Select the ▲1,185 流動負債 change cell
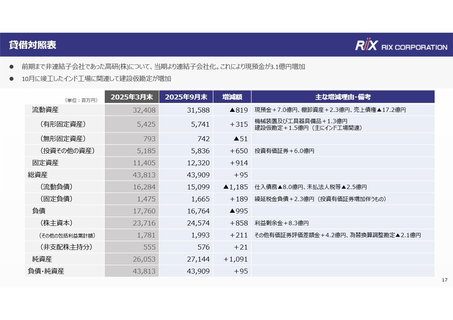Viewport: 453px width, 320px height. point(235,187)
